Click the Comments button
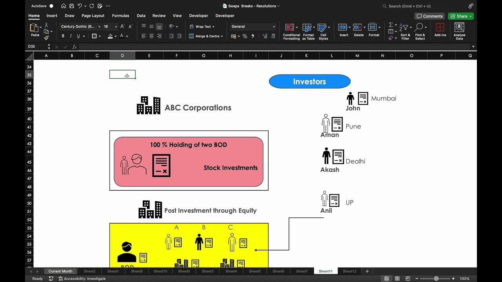The image size is (502, 282). pos(429,16)
